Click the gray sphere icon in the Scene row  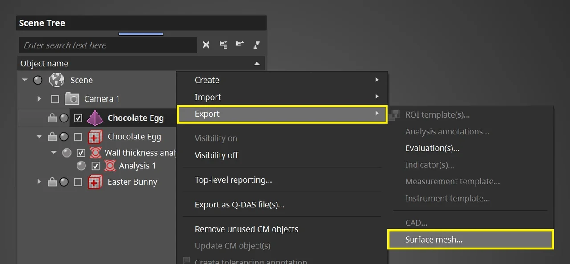click(x=38, y=80)
